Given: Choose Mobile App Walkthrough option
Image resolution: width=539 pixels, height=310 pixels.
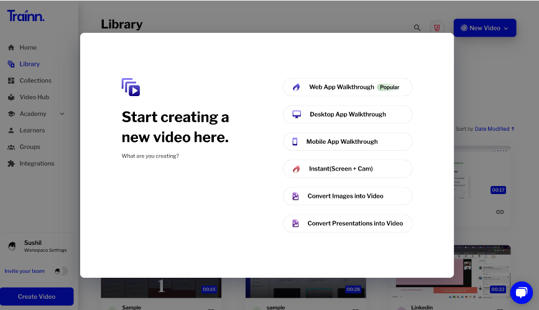Looking at the screenshot, I should (348, 141).
